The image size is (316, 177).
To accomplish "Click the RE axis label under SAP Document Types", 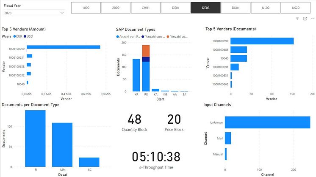I will click(x=146, y=95).
